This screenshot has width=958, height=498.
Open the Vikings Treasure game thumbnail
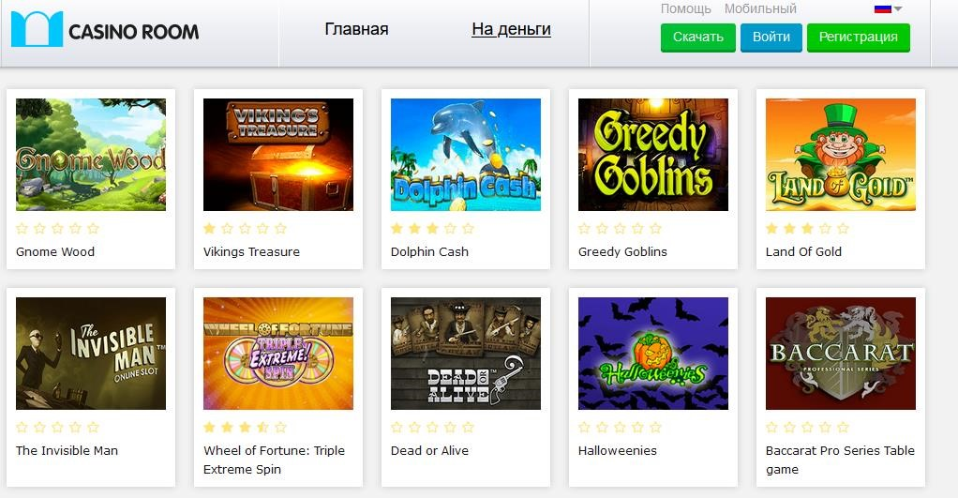click(278, 155)
